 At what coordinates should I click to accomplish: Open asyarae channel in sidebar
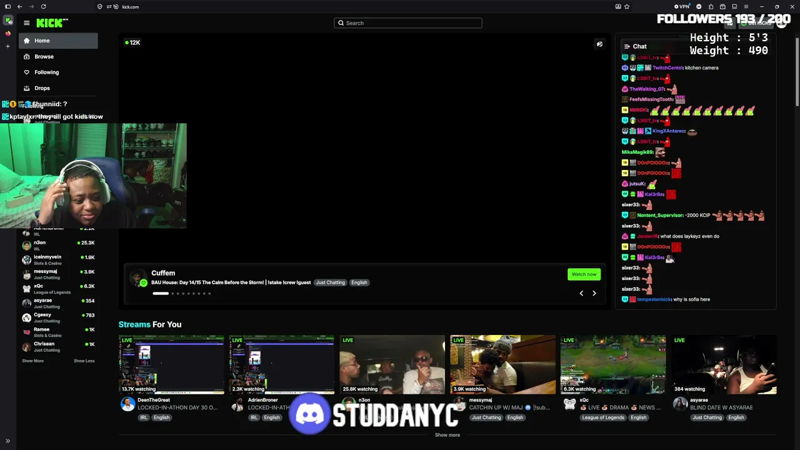58,303
